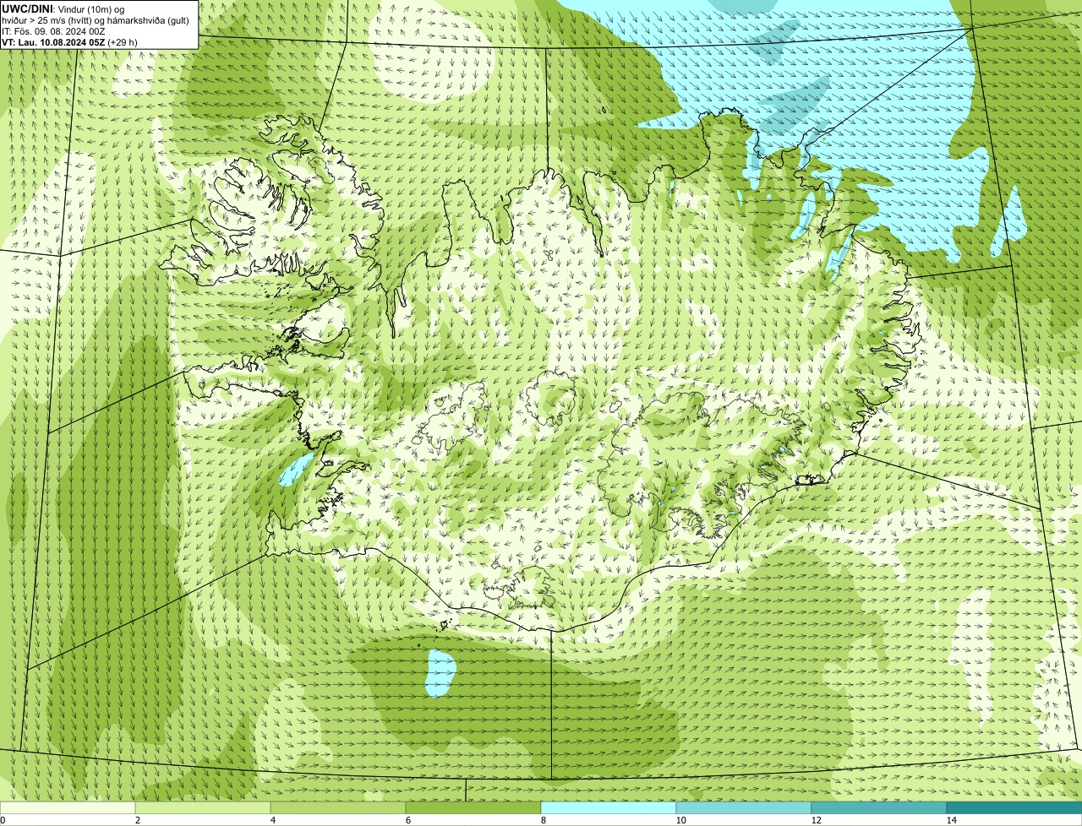Click the 'VT: Lau. 10.08.2024 05Z (+29 h)' line

69,42
